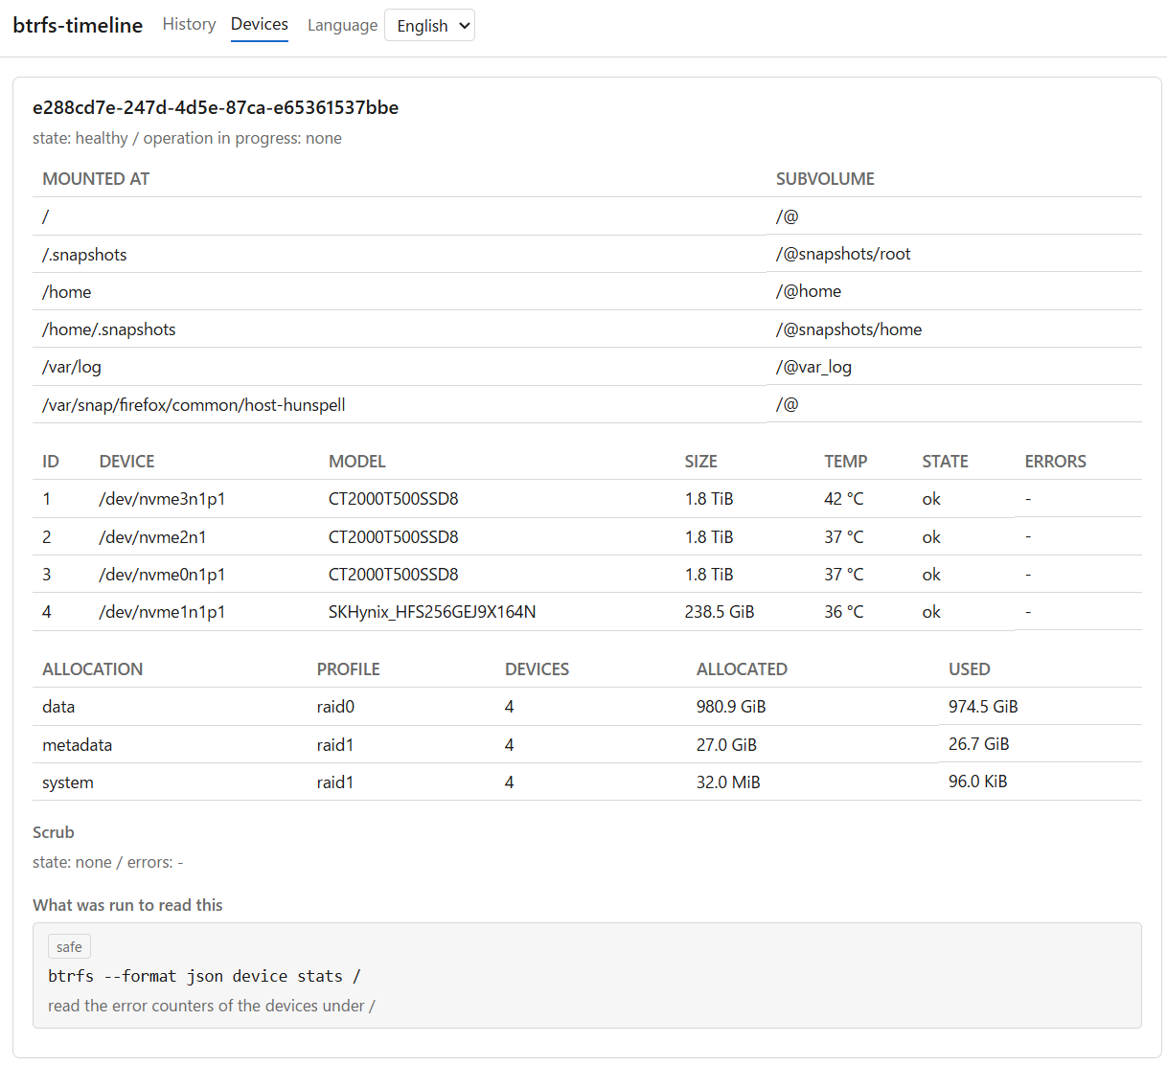This screenshot has width=1167, height=1065.
Task: Click the metadata allocation row label
Action: pyautogui.click(x=77, y=745)
